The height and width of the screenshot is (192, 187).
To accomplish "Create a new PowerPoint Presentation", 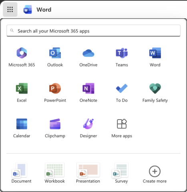I will (88, 173).
